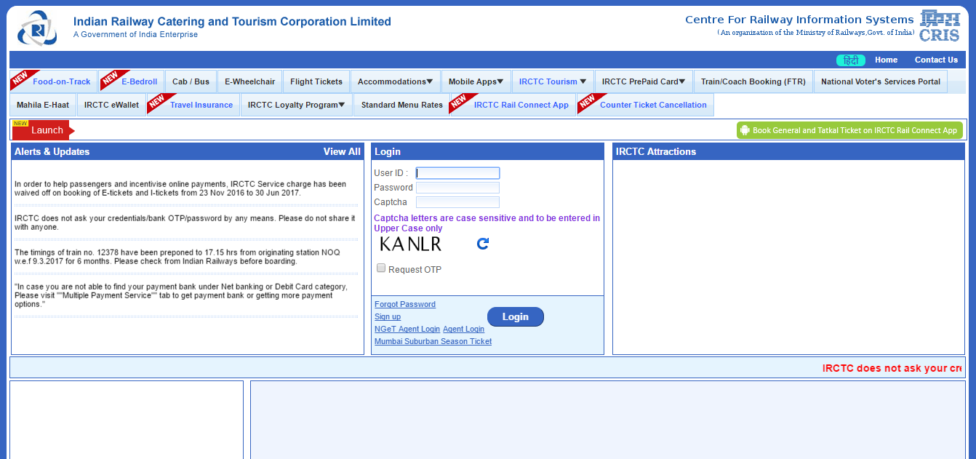
Task: Open Train/Coach Booking (FTR)
Action: pos(753,81)
